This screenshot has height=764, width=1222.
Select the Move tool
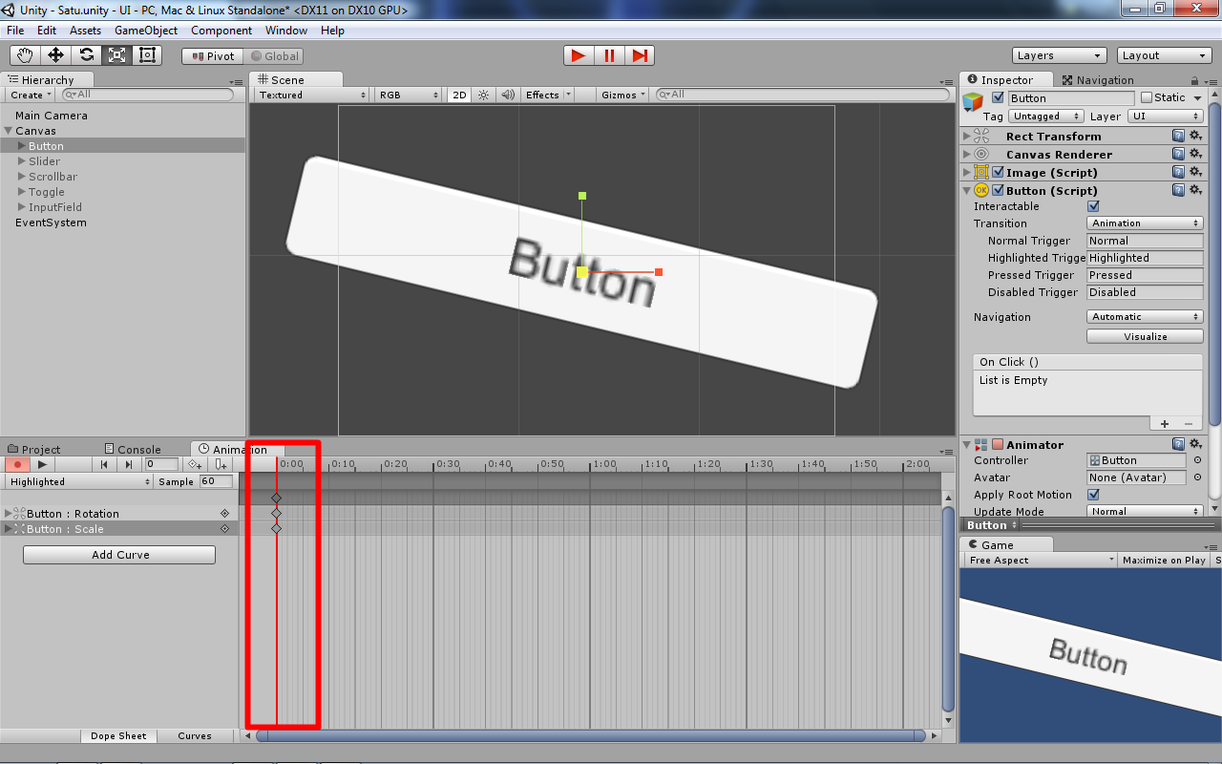pos(54,55)
